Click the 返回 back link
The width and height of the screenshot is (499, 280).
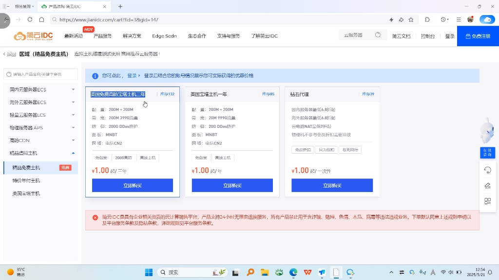[10, 54]
